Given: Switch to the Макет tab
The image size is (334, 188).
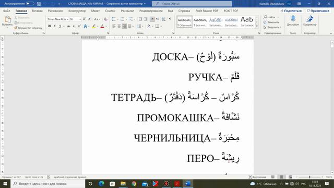Looking at the screenshot, I should (96, 10).
